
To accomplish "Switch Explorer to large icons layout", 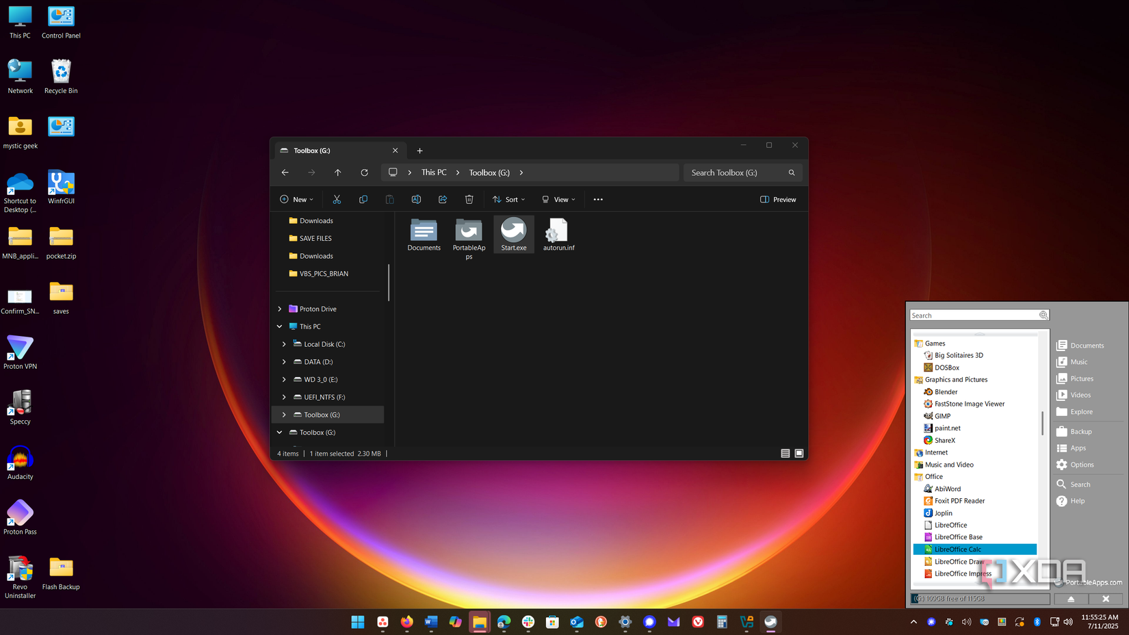I will pos(799,454).
